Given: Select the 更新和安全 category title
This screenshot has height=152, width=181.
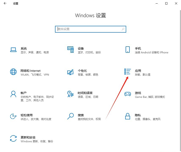Looking at the screenshot, I should [28, 137].
